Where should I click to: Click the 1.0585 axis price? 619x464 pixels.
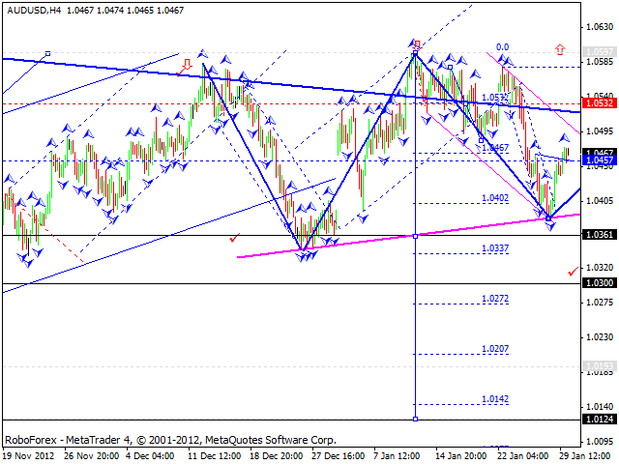point(600,62)
